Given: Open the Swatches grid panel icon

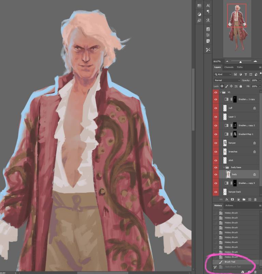Looking at the screenshot, I should point(199,5).
